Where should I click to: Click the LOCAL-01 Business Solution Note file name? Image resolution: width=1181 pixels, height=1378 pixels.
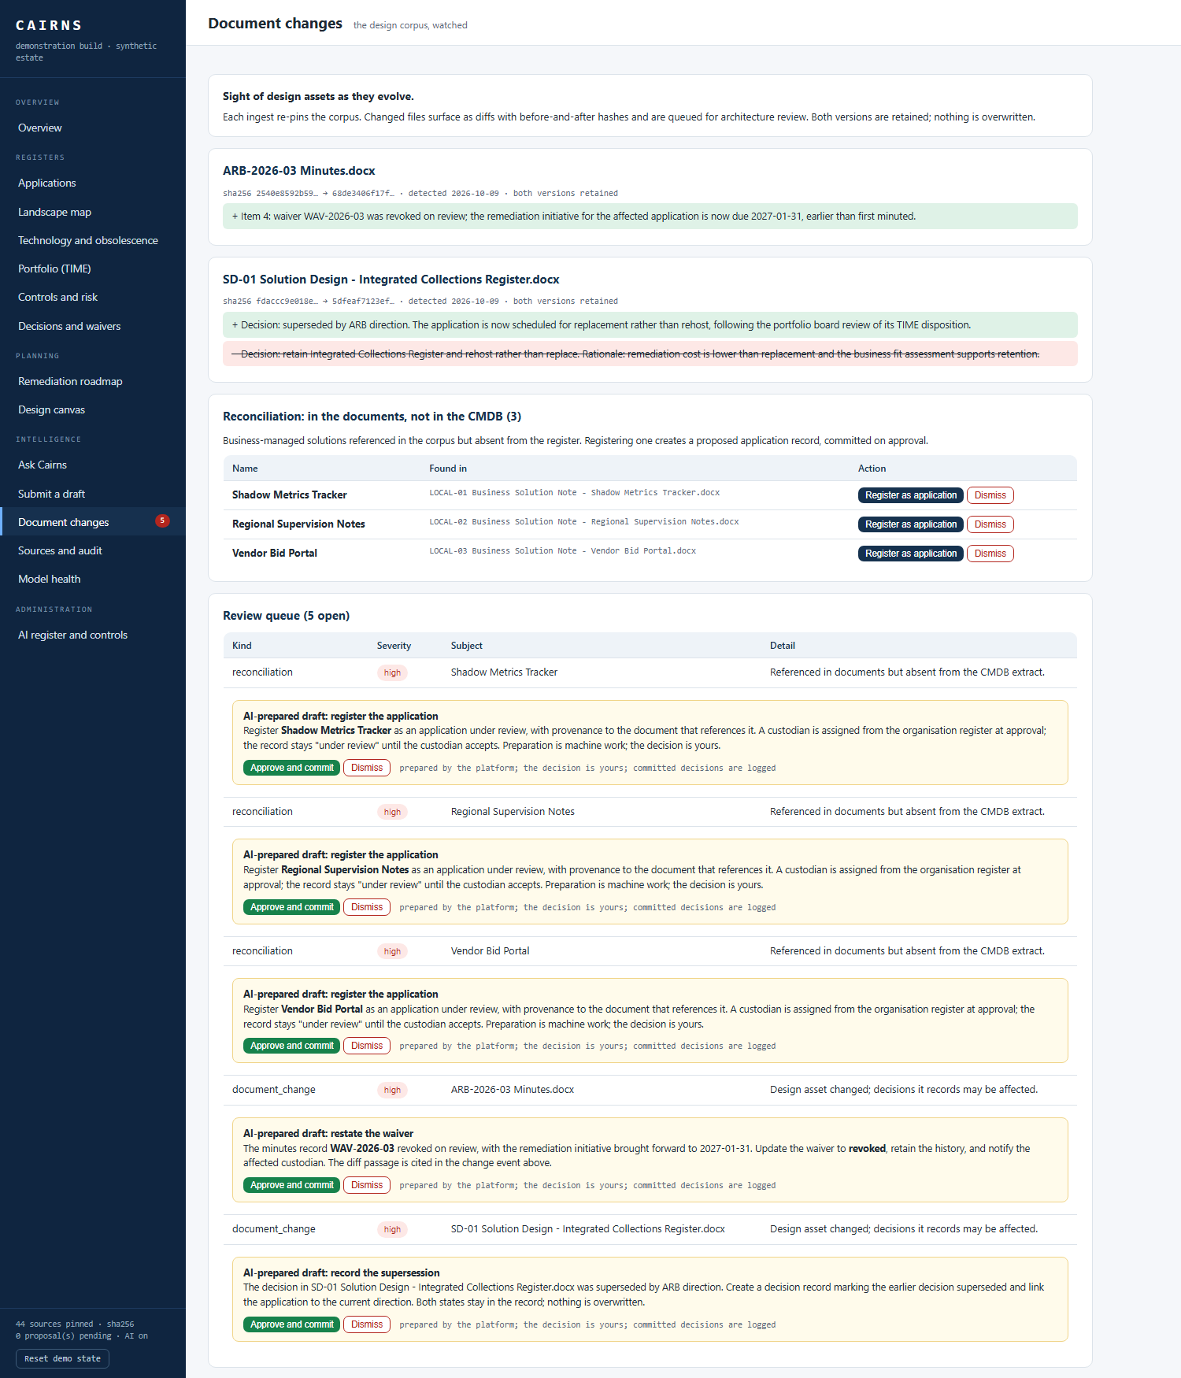(575, 493)
